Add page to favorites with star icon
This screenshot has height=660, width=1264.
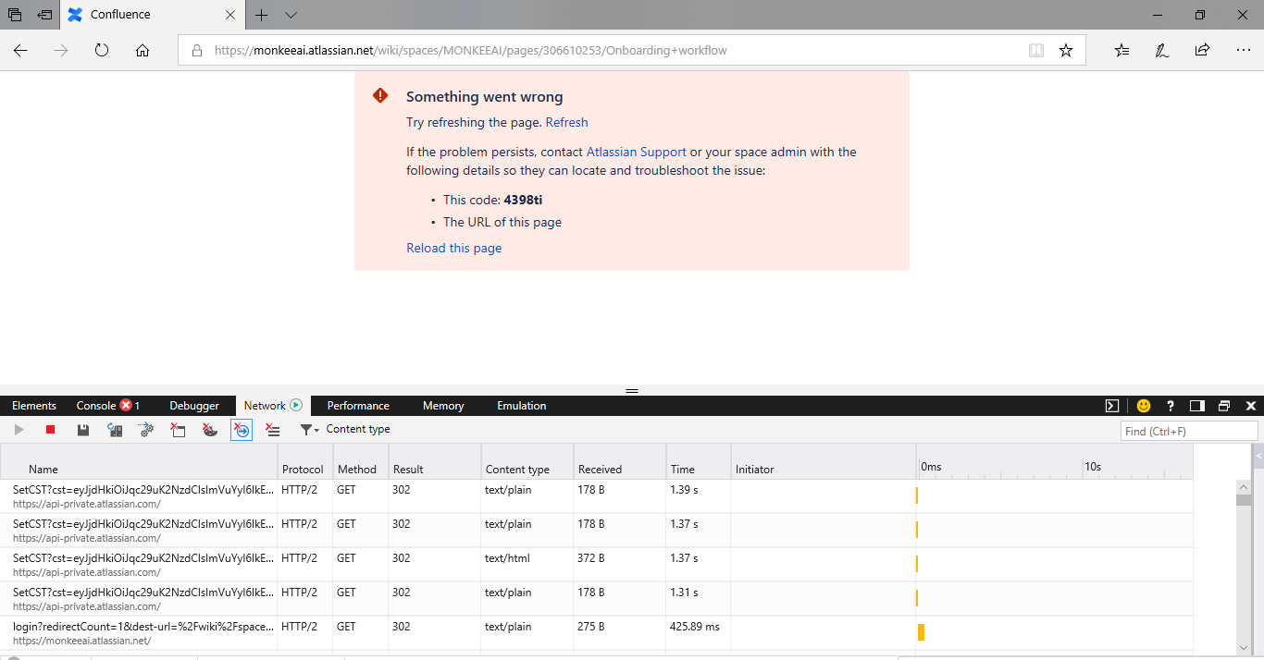point(1066,51)
